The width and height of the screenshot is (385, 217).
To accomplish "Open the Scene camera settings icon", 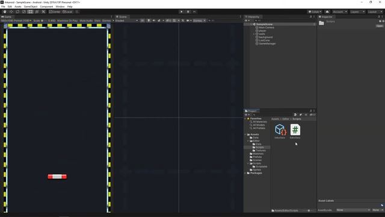I will point(188,20).
